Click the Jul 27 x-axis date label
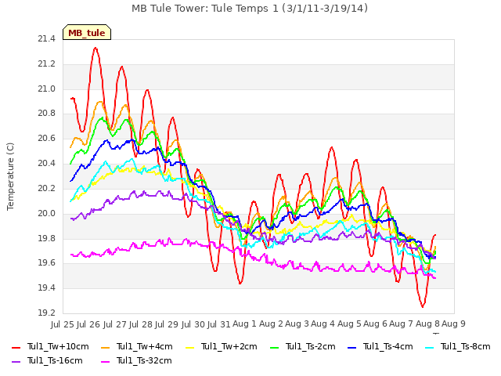This screenshot has width=501, height=376. pos(115,324)
